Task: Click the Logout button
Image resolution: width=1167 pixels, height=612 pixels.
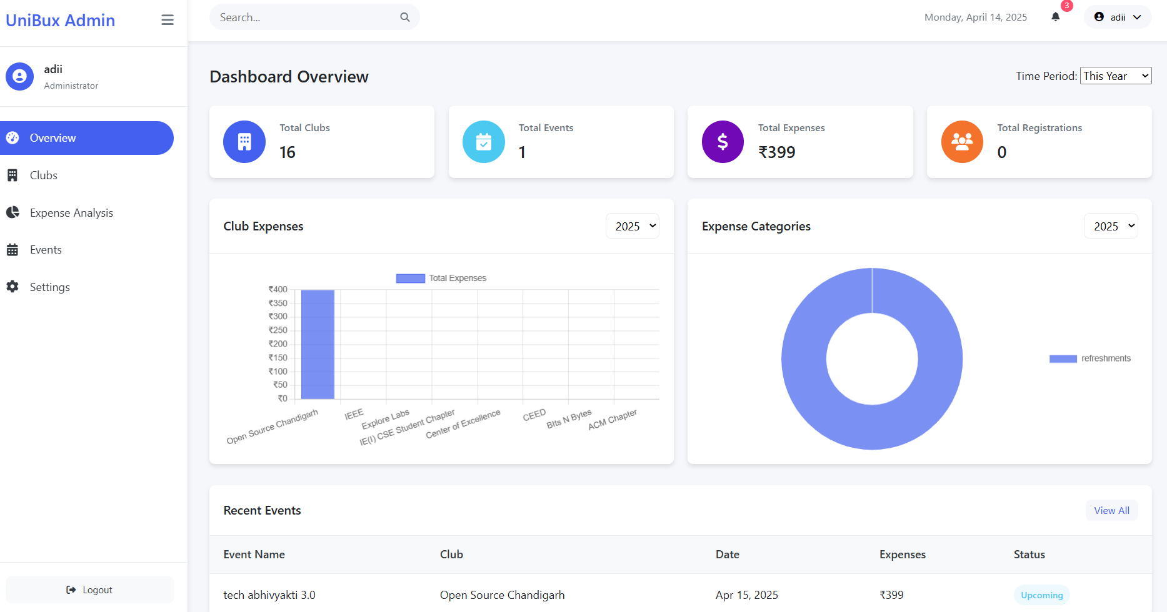Action: pyautogui.click(x=89, y=590)
